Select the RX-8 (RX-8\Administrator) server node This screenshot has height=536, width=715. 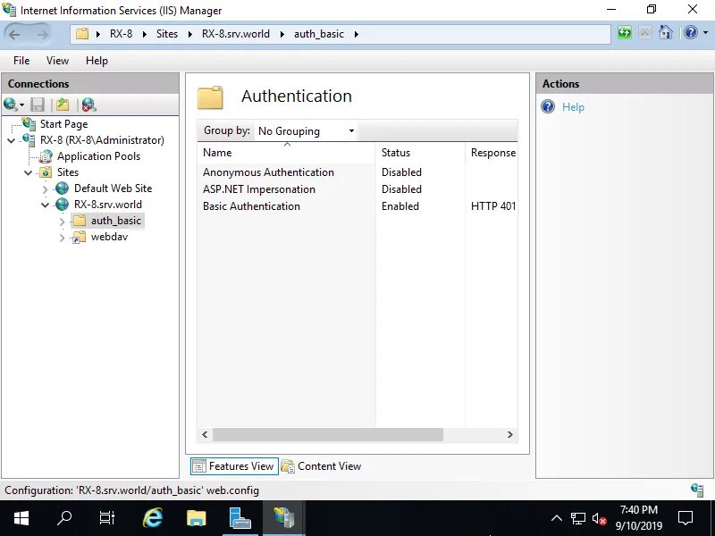[x=102, y=140]
